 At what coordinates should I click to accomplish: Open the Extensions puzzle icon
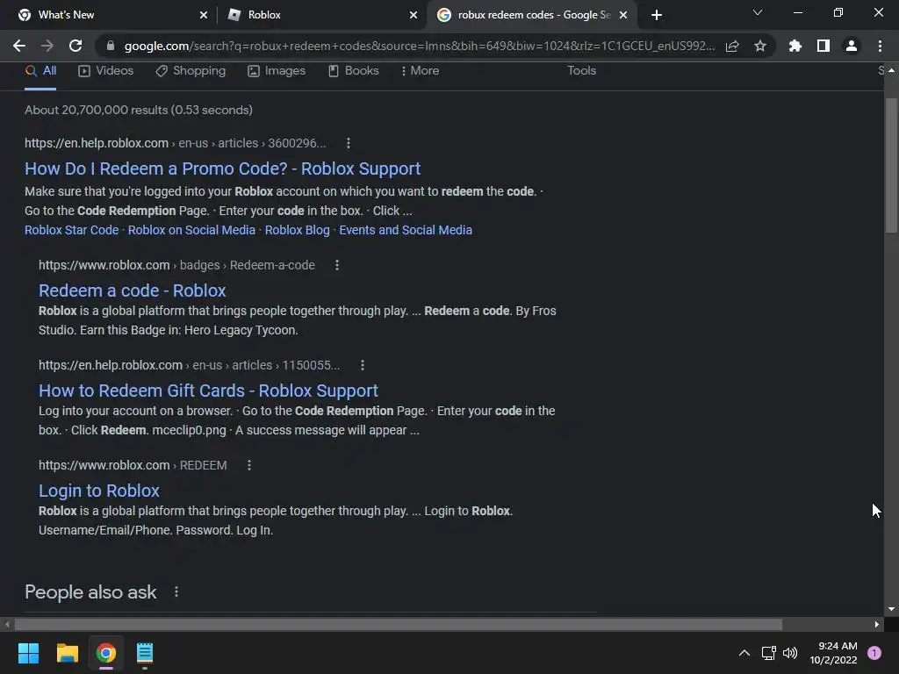coord(795,46)
